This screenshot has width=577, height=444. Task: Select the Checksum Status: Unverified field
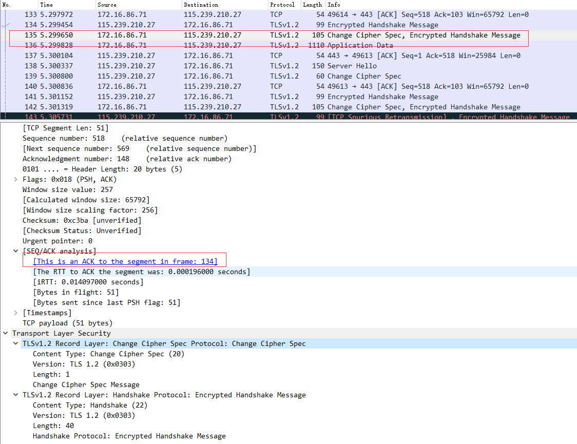(82, 230)
